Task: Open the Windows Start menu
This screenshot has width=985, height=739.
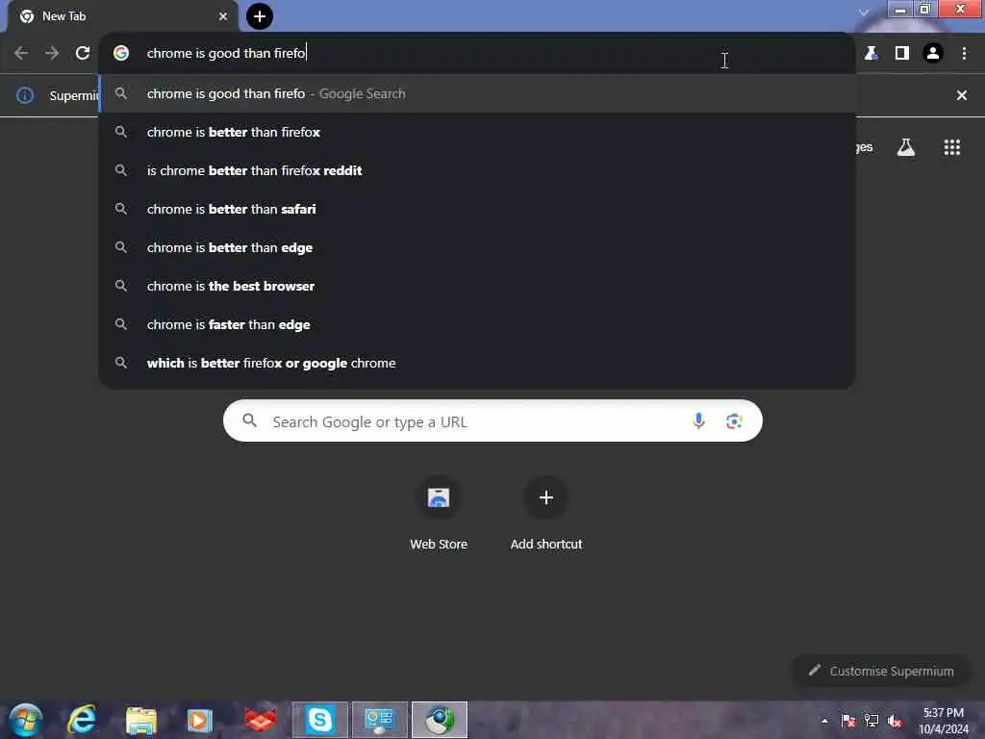Action: tap(26, 720)
